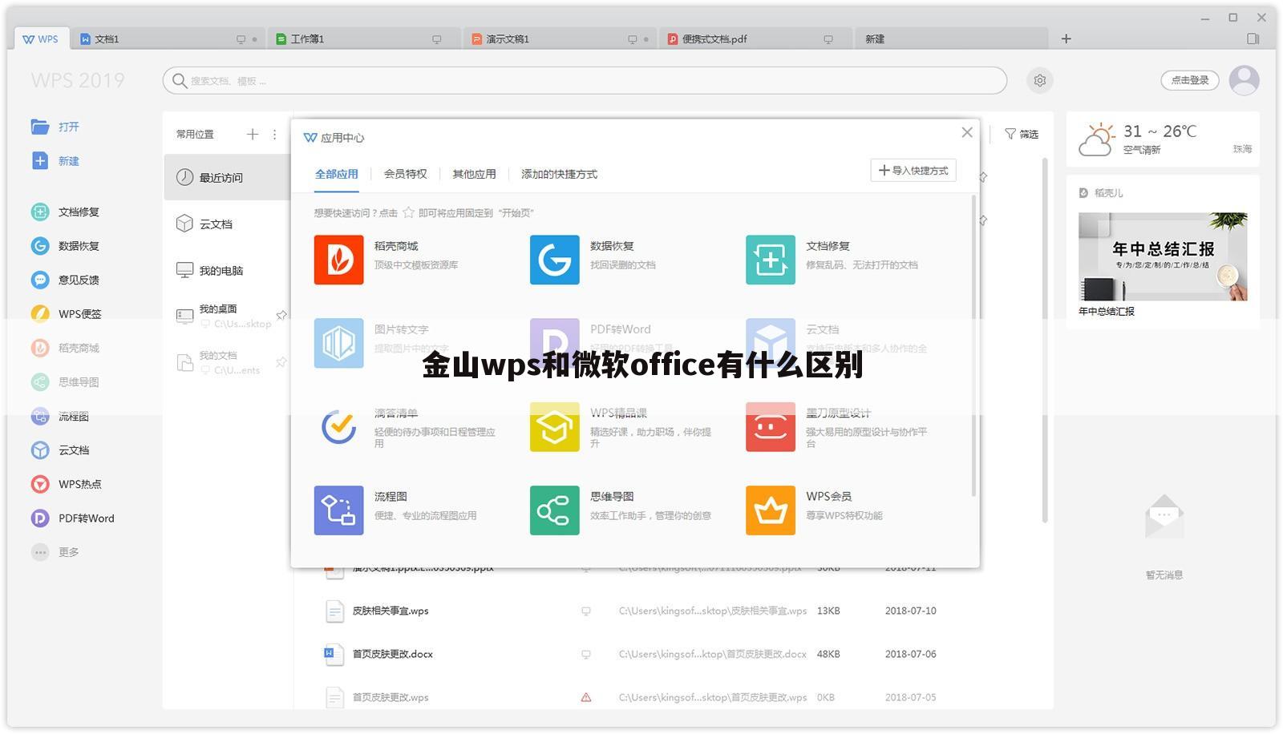
Task: Click 打开 folder icon in left sidebar
Action: [40, 127]
